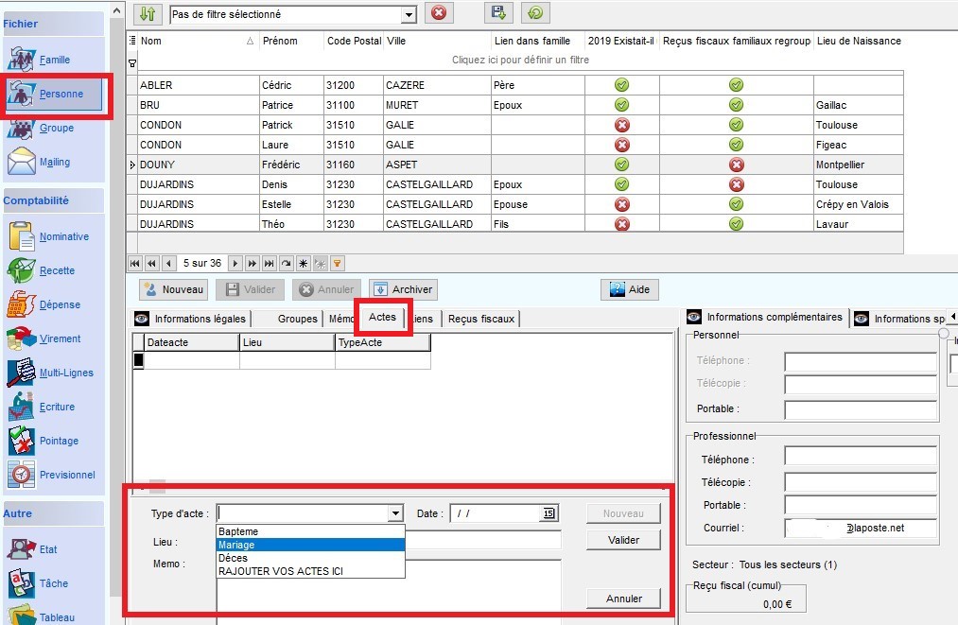The height and width of the screenshot is (625, 958).
Task: Click the green refresh icon
Action: coord(535,13)
